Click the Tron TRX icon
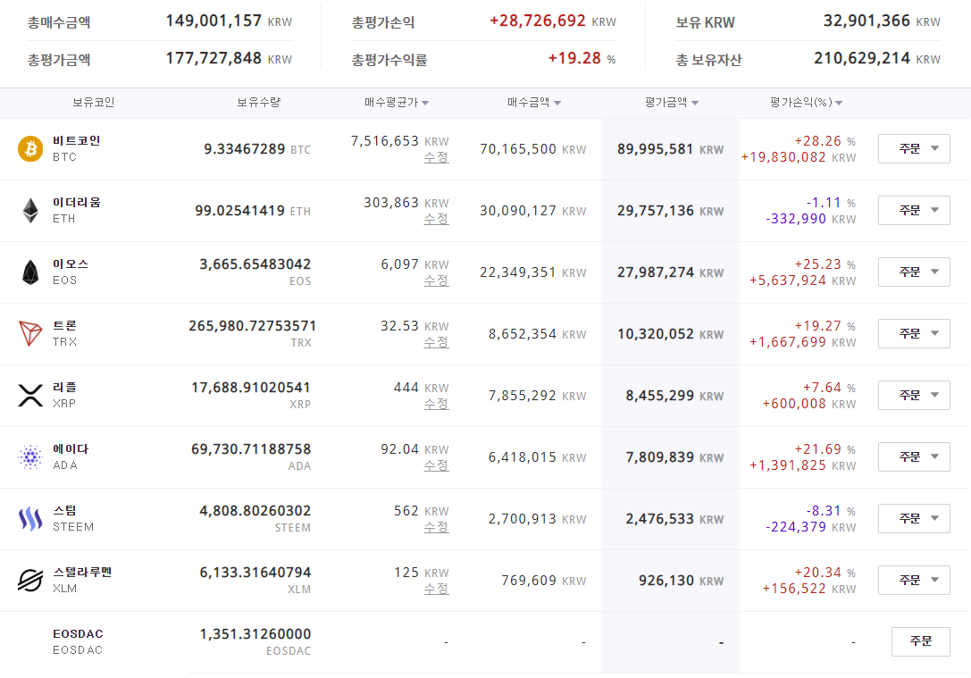Viewport: 971px width, 678px height. pyautogui.click(x=30, y=334)
